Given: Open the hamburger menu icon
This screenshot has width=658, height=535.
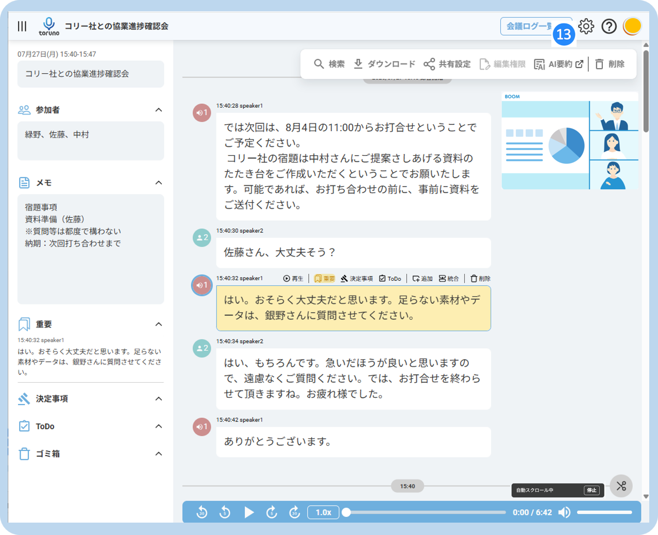Looking at the screenshot, I should click(22, 26).
